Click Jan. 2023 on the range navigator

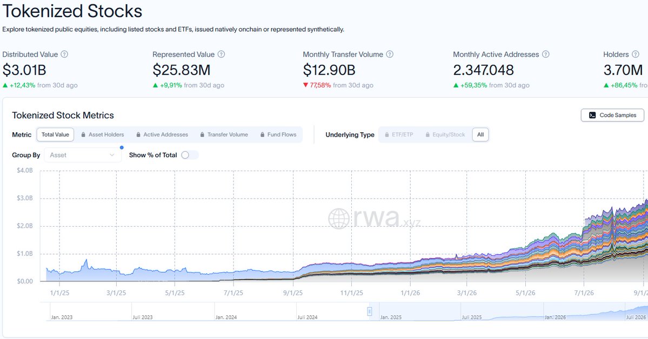[62, 317]
